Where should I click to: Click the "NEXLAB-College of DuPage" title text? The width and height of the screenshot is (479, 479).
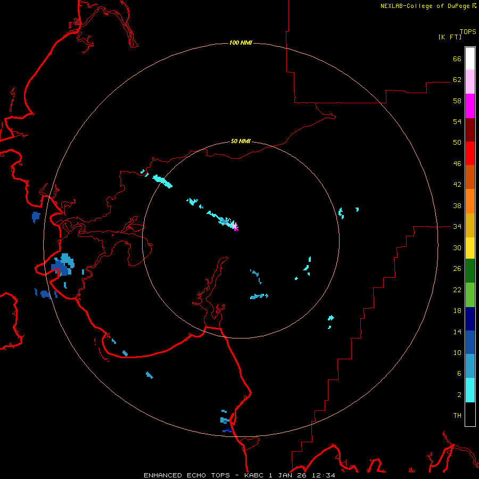click(x=425, y=6)
